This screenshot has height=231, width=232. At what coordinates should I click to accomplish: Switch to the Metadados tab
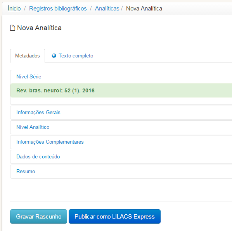point(28,56)
